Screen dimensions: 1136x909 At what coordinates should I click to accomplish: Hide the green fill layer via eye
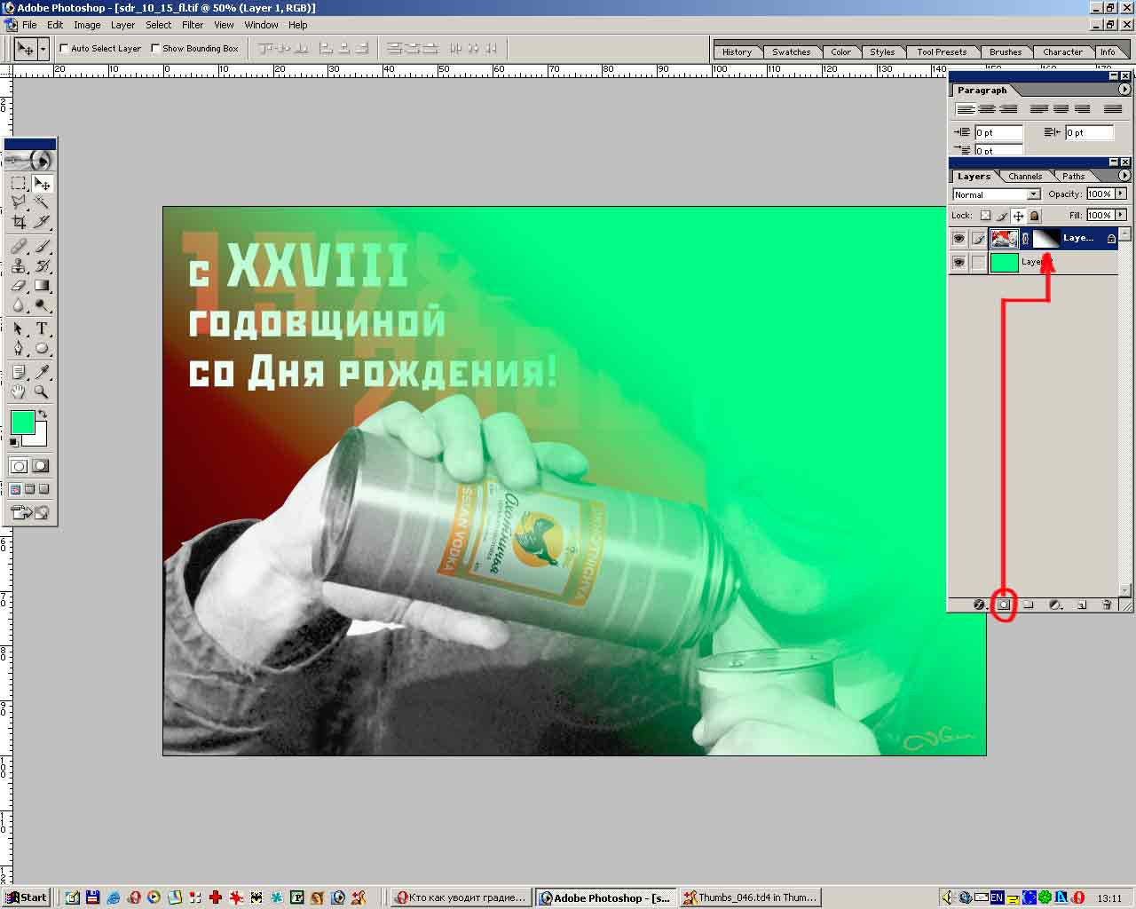point(958,263)
